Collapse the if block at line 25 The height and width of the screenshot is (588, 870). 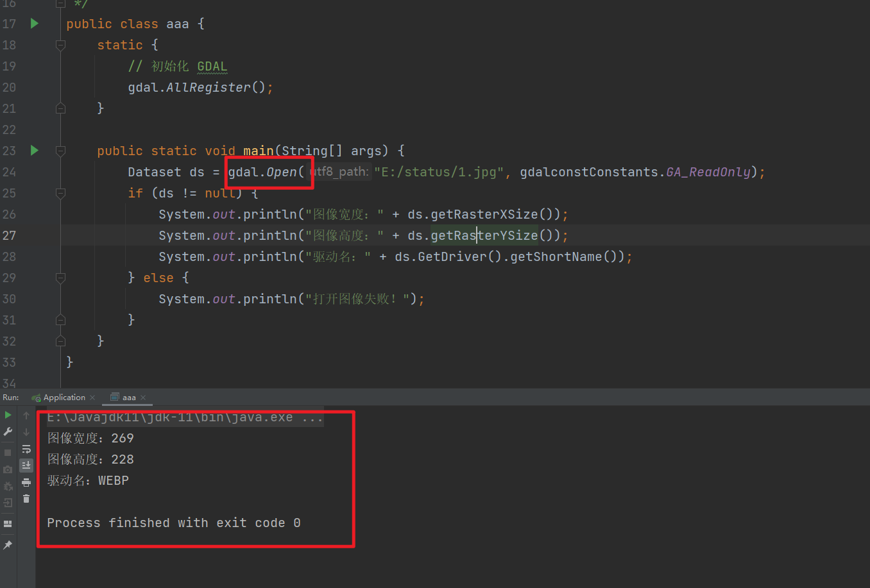[x=60, y=193]
